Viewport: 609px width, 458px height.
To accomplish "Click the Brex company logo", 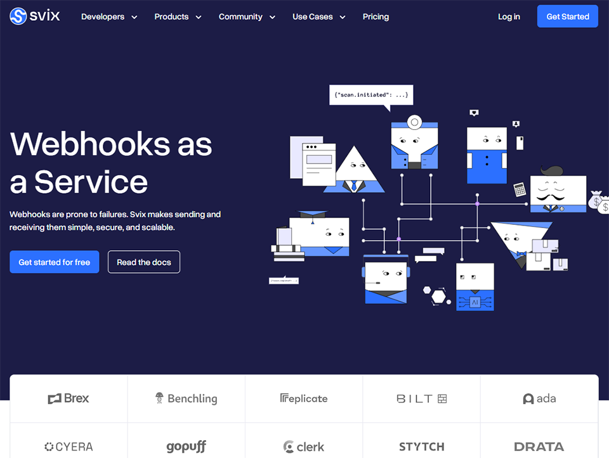I will (68, 398).
